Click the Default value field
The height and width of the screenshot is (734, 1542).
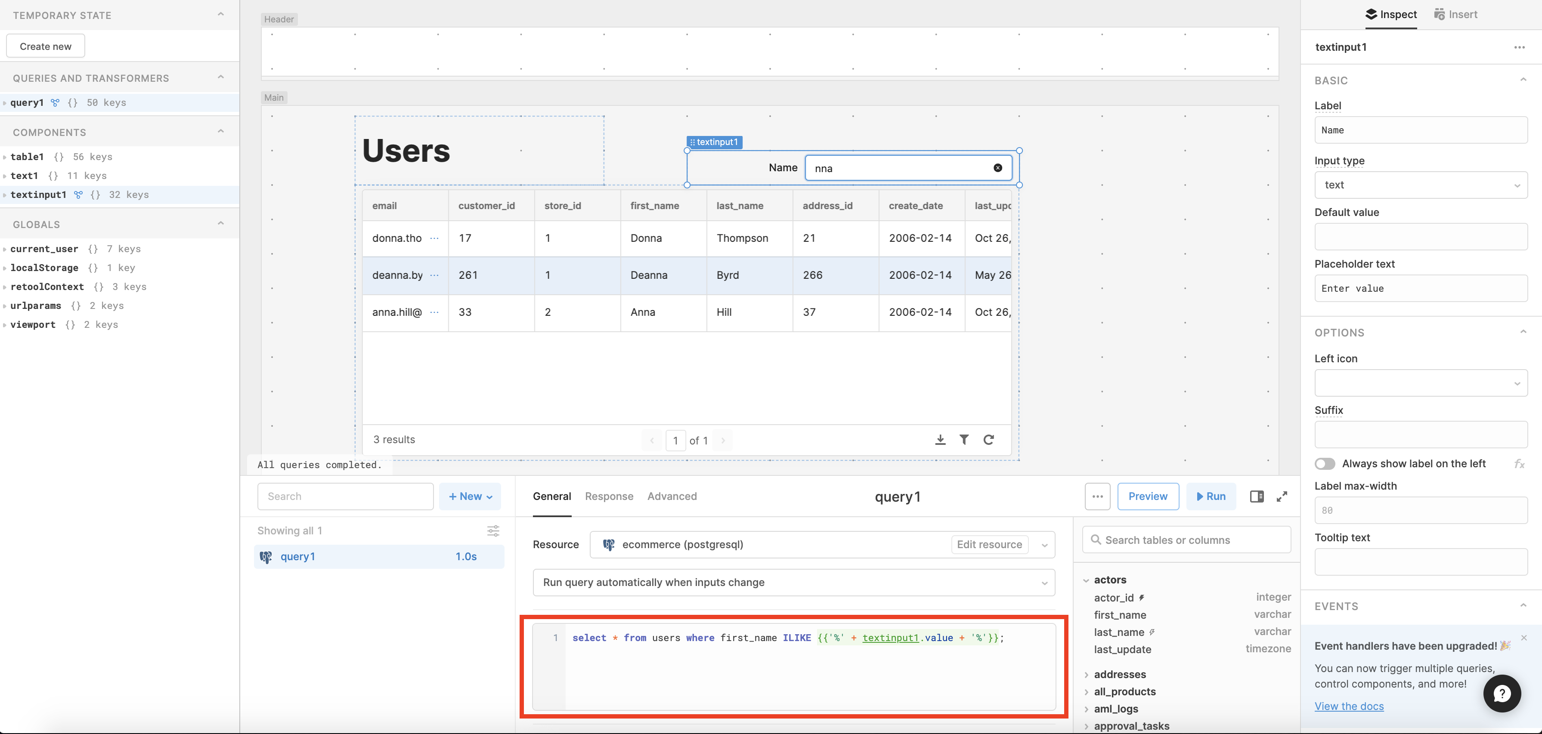click(x=1421, y=237)
